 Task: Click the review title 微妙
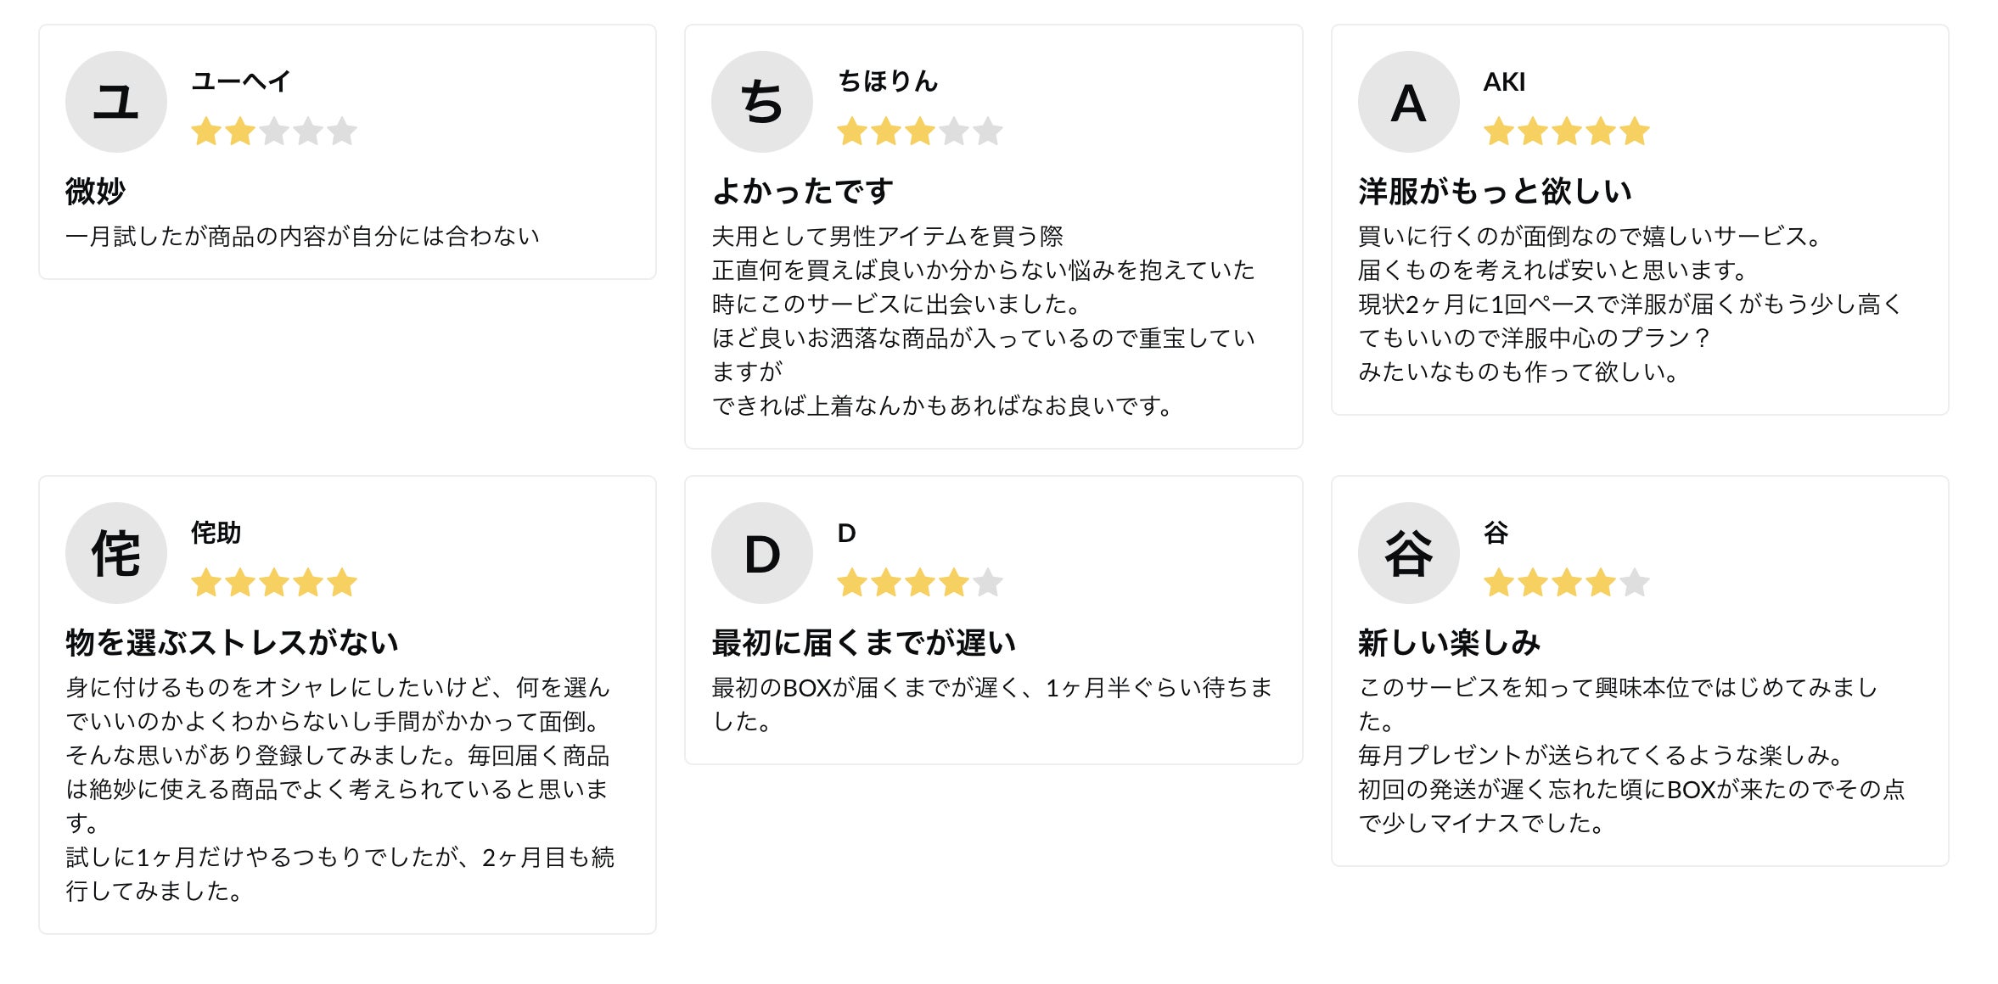point(95,191)
